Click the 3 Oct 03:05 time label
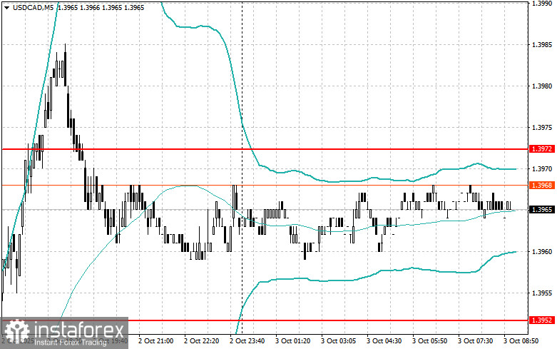557x349 pixels. [x=338, y=341]
